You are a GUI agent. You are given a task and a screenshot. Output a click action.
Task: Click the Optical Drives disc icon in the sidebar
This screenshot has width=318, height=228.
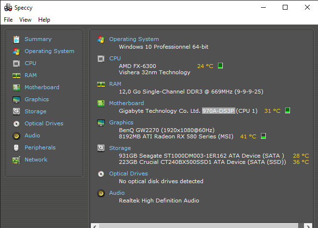coord(16,123)
